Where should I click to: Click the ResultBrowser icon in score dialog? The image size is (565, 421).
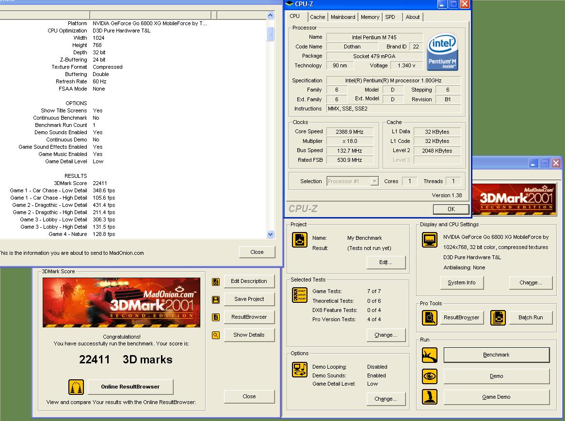[216, 317]
